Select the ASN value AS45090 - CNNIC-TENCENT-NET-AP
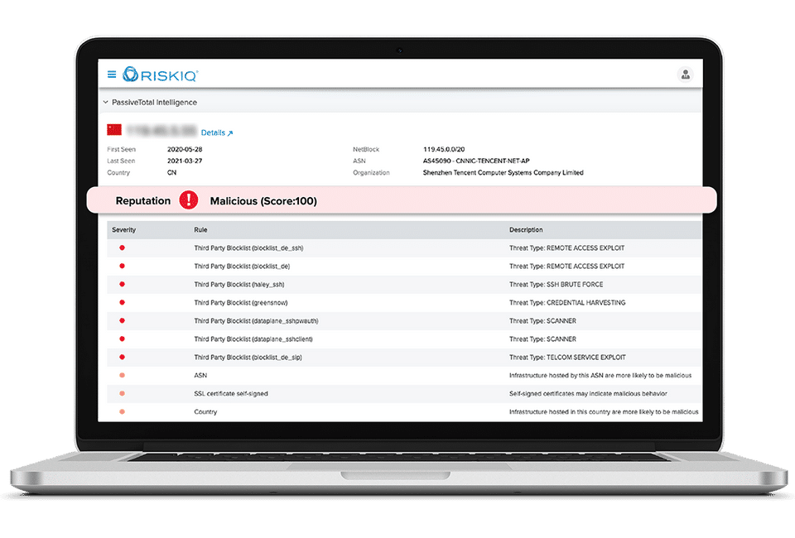The image size is (795, 538). (x=476, y=161)
